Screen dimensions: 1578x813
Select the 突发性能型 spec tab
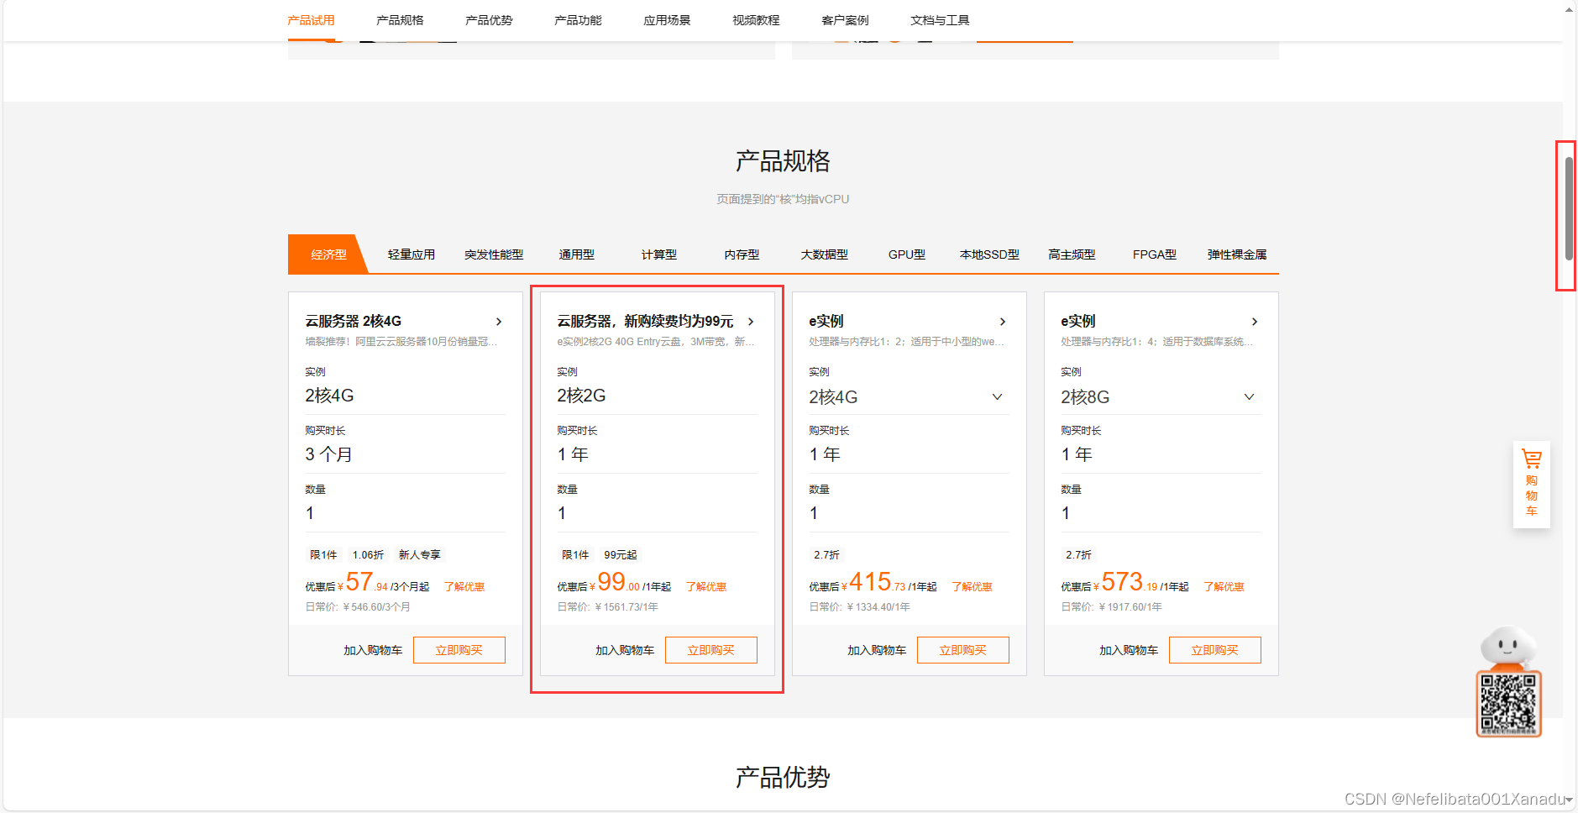coord(494,254)
